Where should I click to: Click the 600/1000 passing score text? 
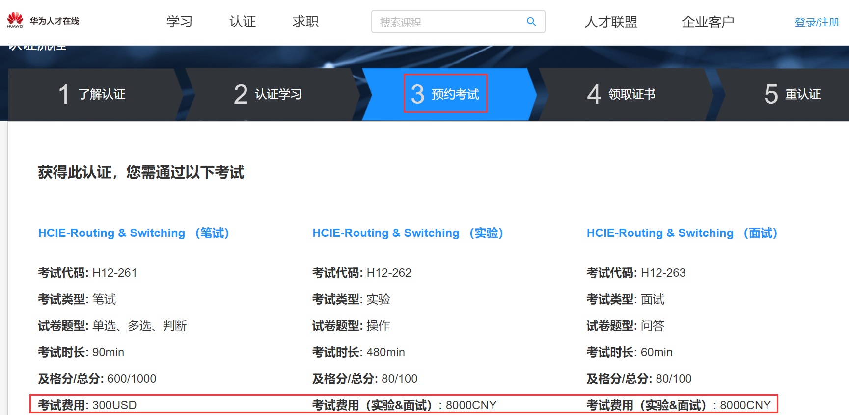pos(132,379)
